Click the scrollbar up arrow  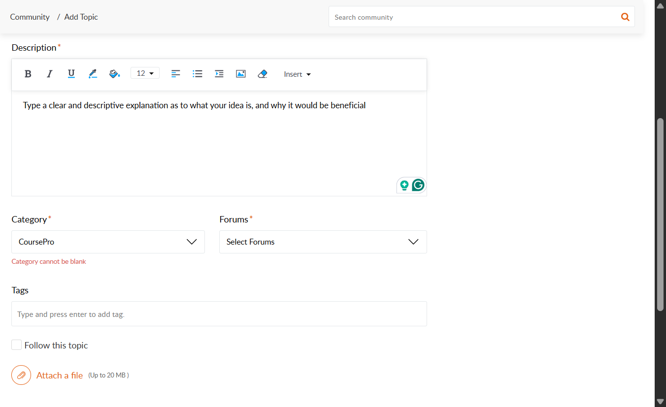(x=660, y=5)
